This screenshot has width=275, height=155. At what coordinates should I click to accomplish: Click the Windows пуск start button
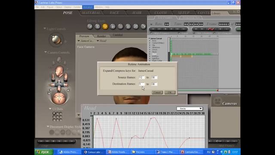[43, 152]
